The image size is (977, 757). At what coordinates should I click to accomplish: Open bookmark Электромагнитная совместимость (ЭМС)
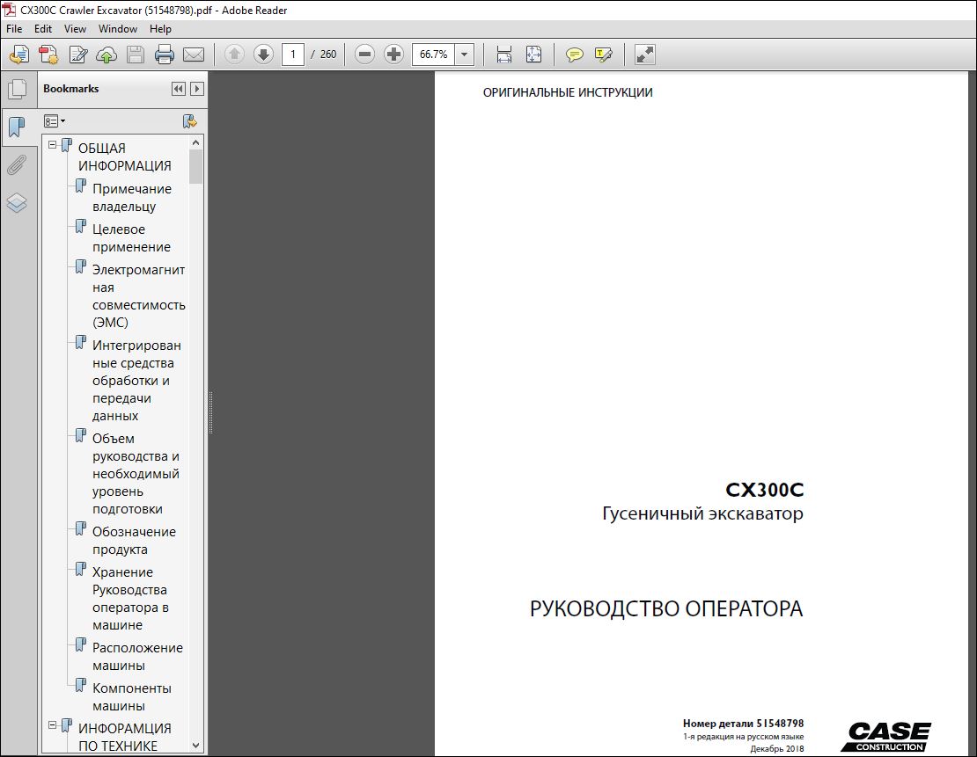pyautogui.click(x=138, y=296)
